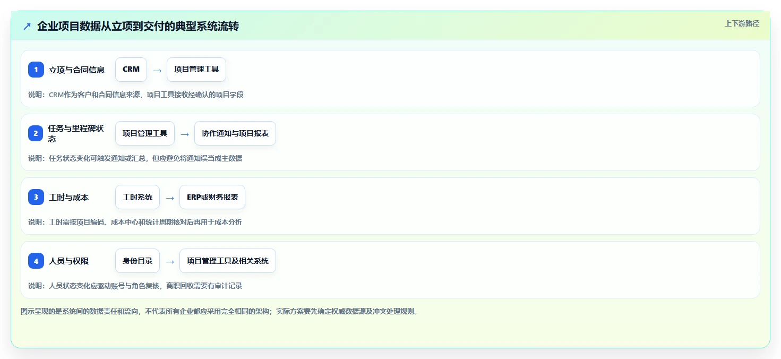Click the diagonal arrow icon beside the title
Screen dimensions: 781x359
point(27,26)
